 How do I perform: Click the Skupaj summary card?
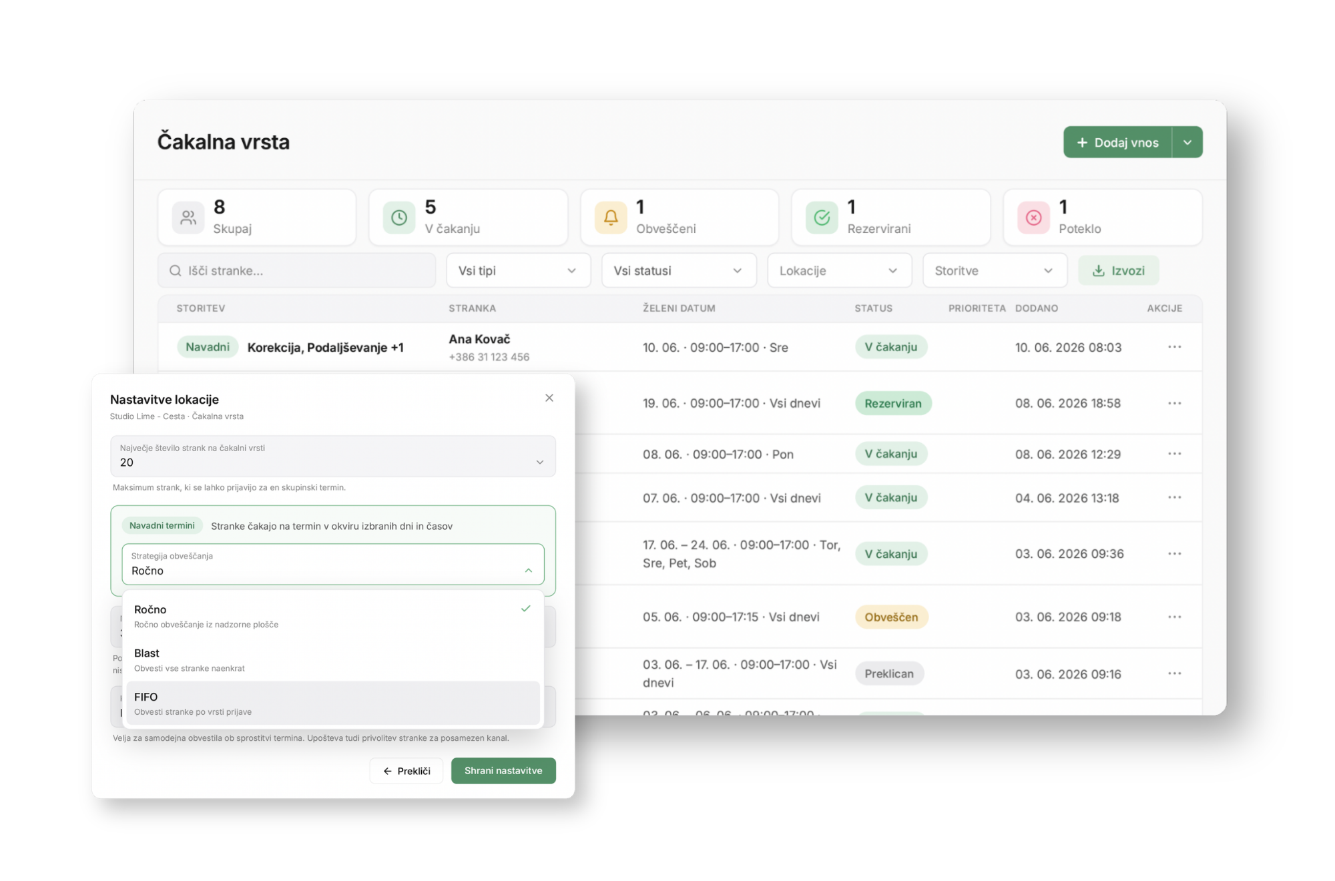coord(257,218)
